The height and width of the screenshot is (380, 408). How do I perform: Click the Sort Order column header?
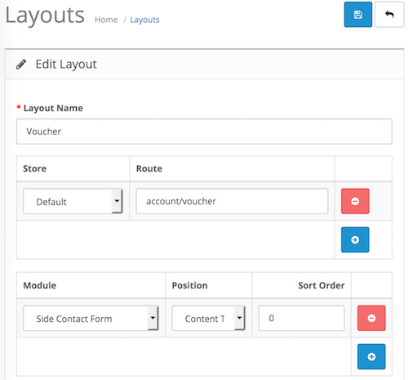coord(322,285)
